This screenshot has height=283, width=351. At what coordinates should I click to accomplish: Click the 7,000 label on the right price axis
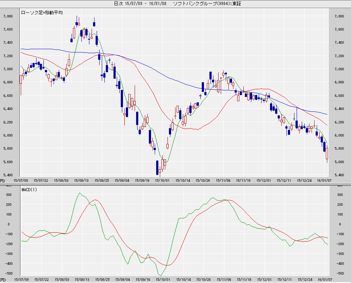[338, 69]
